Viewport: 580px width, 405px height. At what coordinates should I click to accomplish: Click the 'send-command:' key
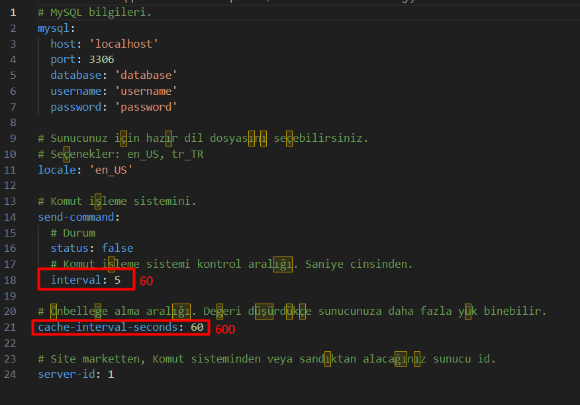tap(79, 217)
